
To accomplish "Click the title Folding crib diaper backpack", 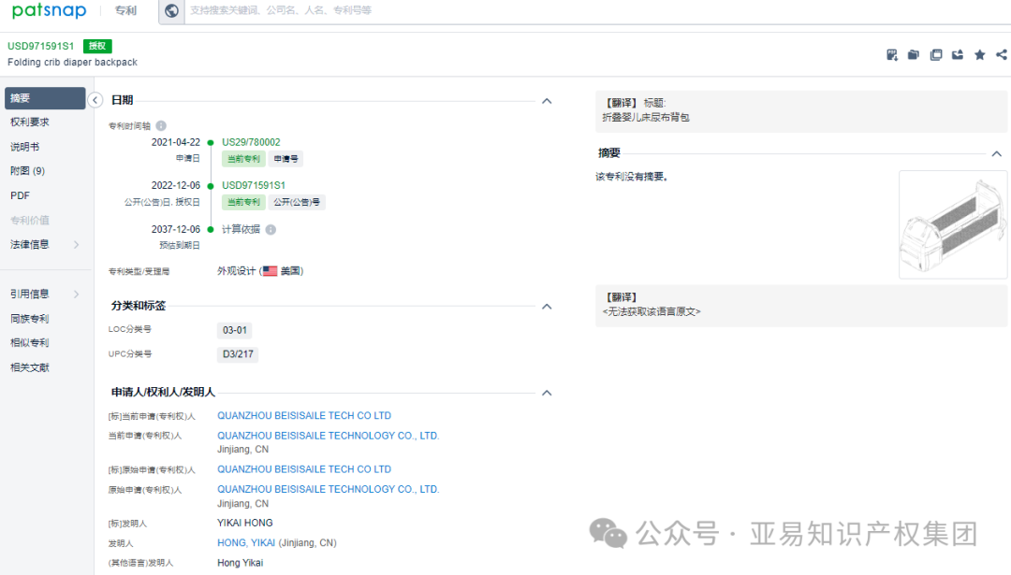I will [x=72, y=63].
